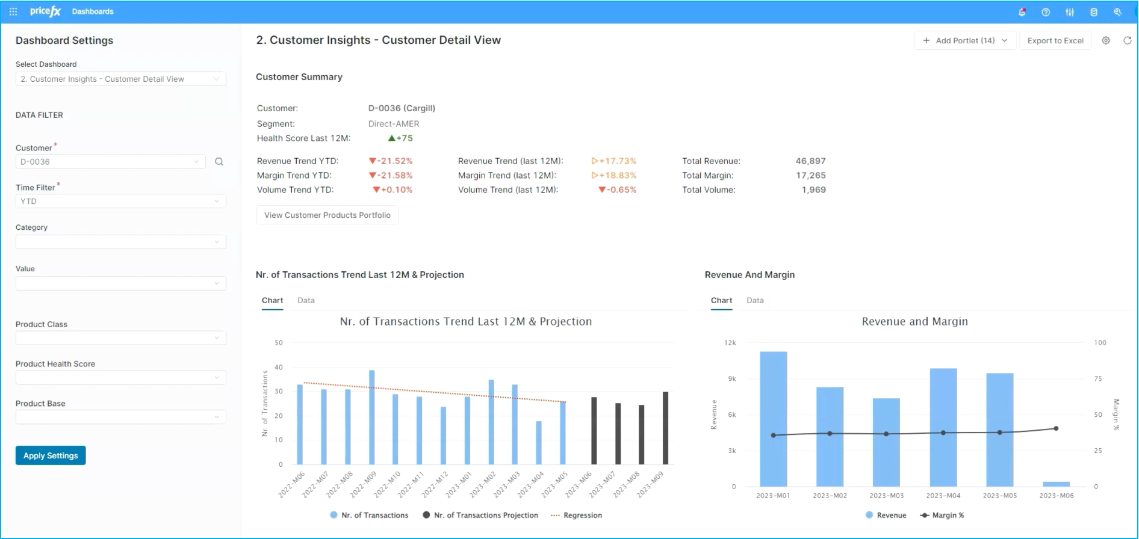The width and height of the screenshot is (1139, 539).
Task: Open the sliders configuration icon
Action: click(x=1070, y=12)
